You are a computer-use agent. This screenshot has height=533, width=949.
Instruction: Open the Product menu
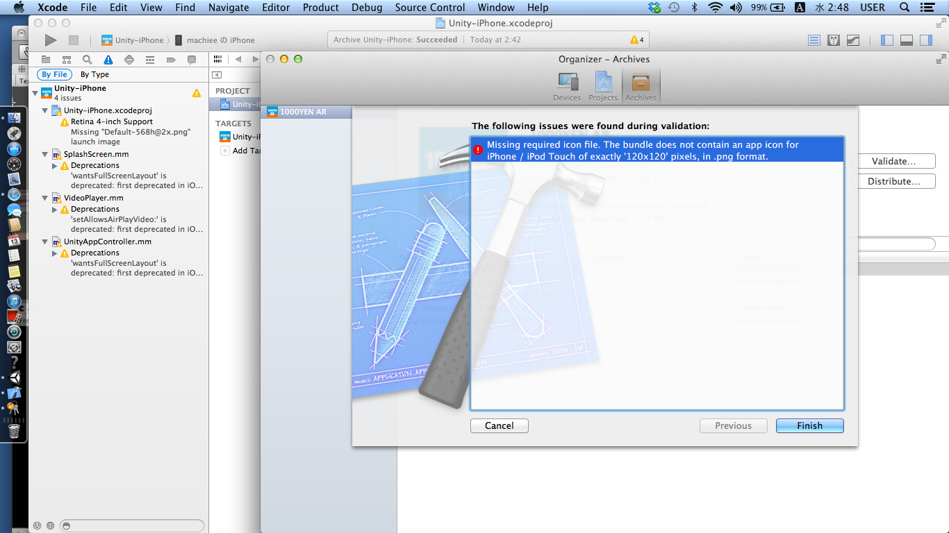coord(320,8)
